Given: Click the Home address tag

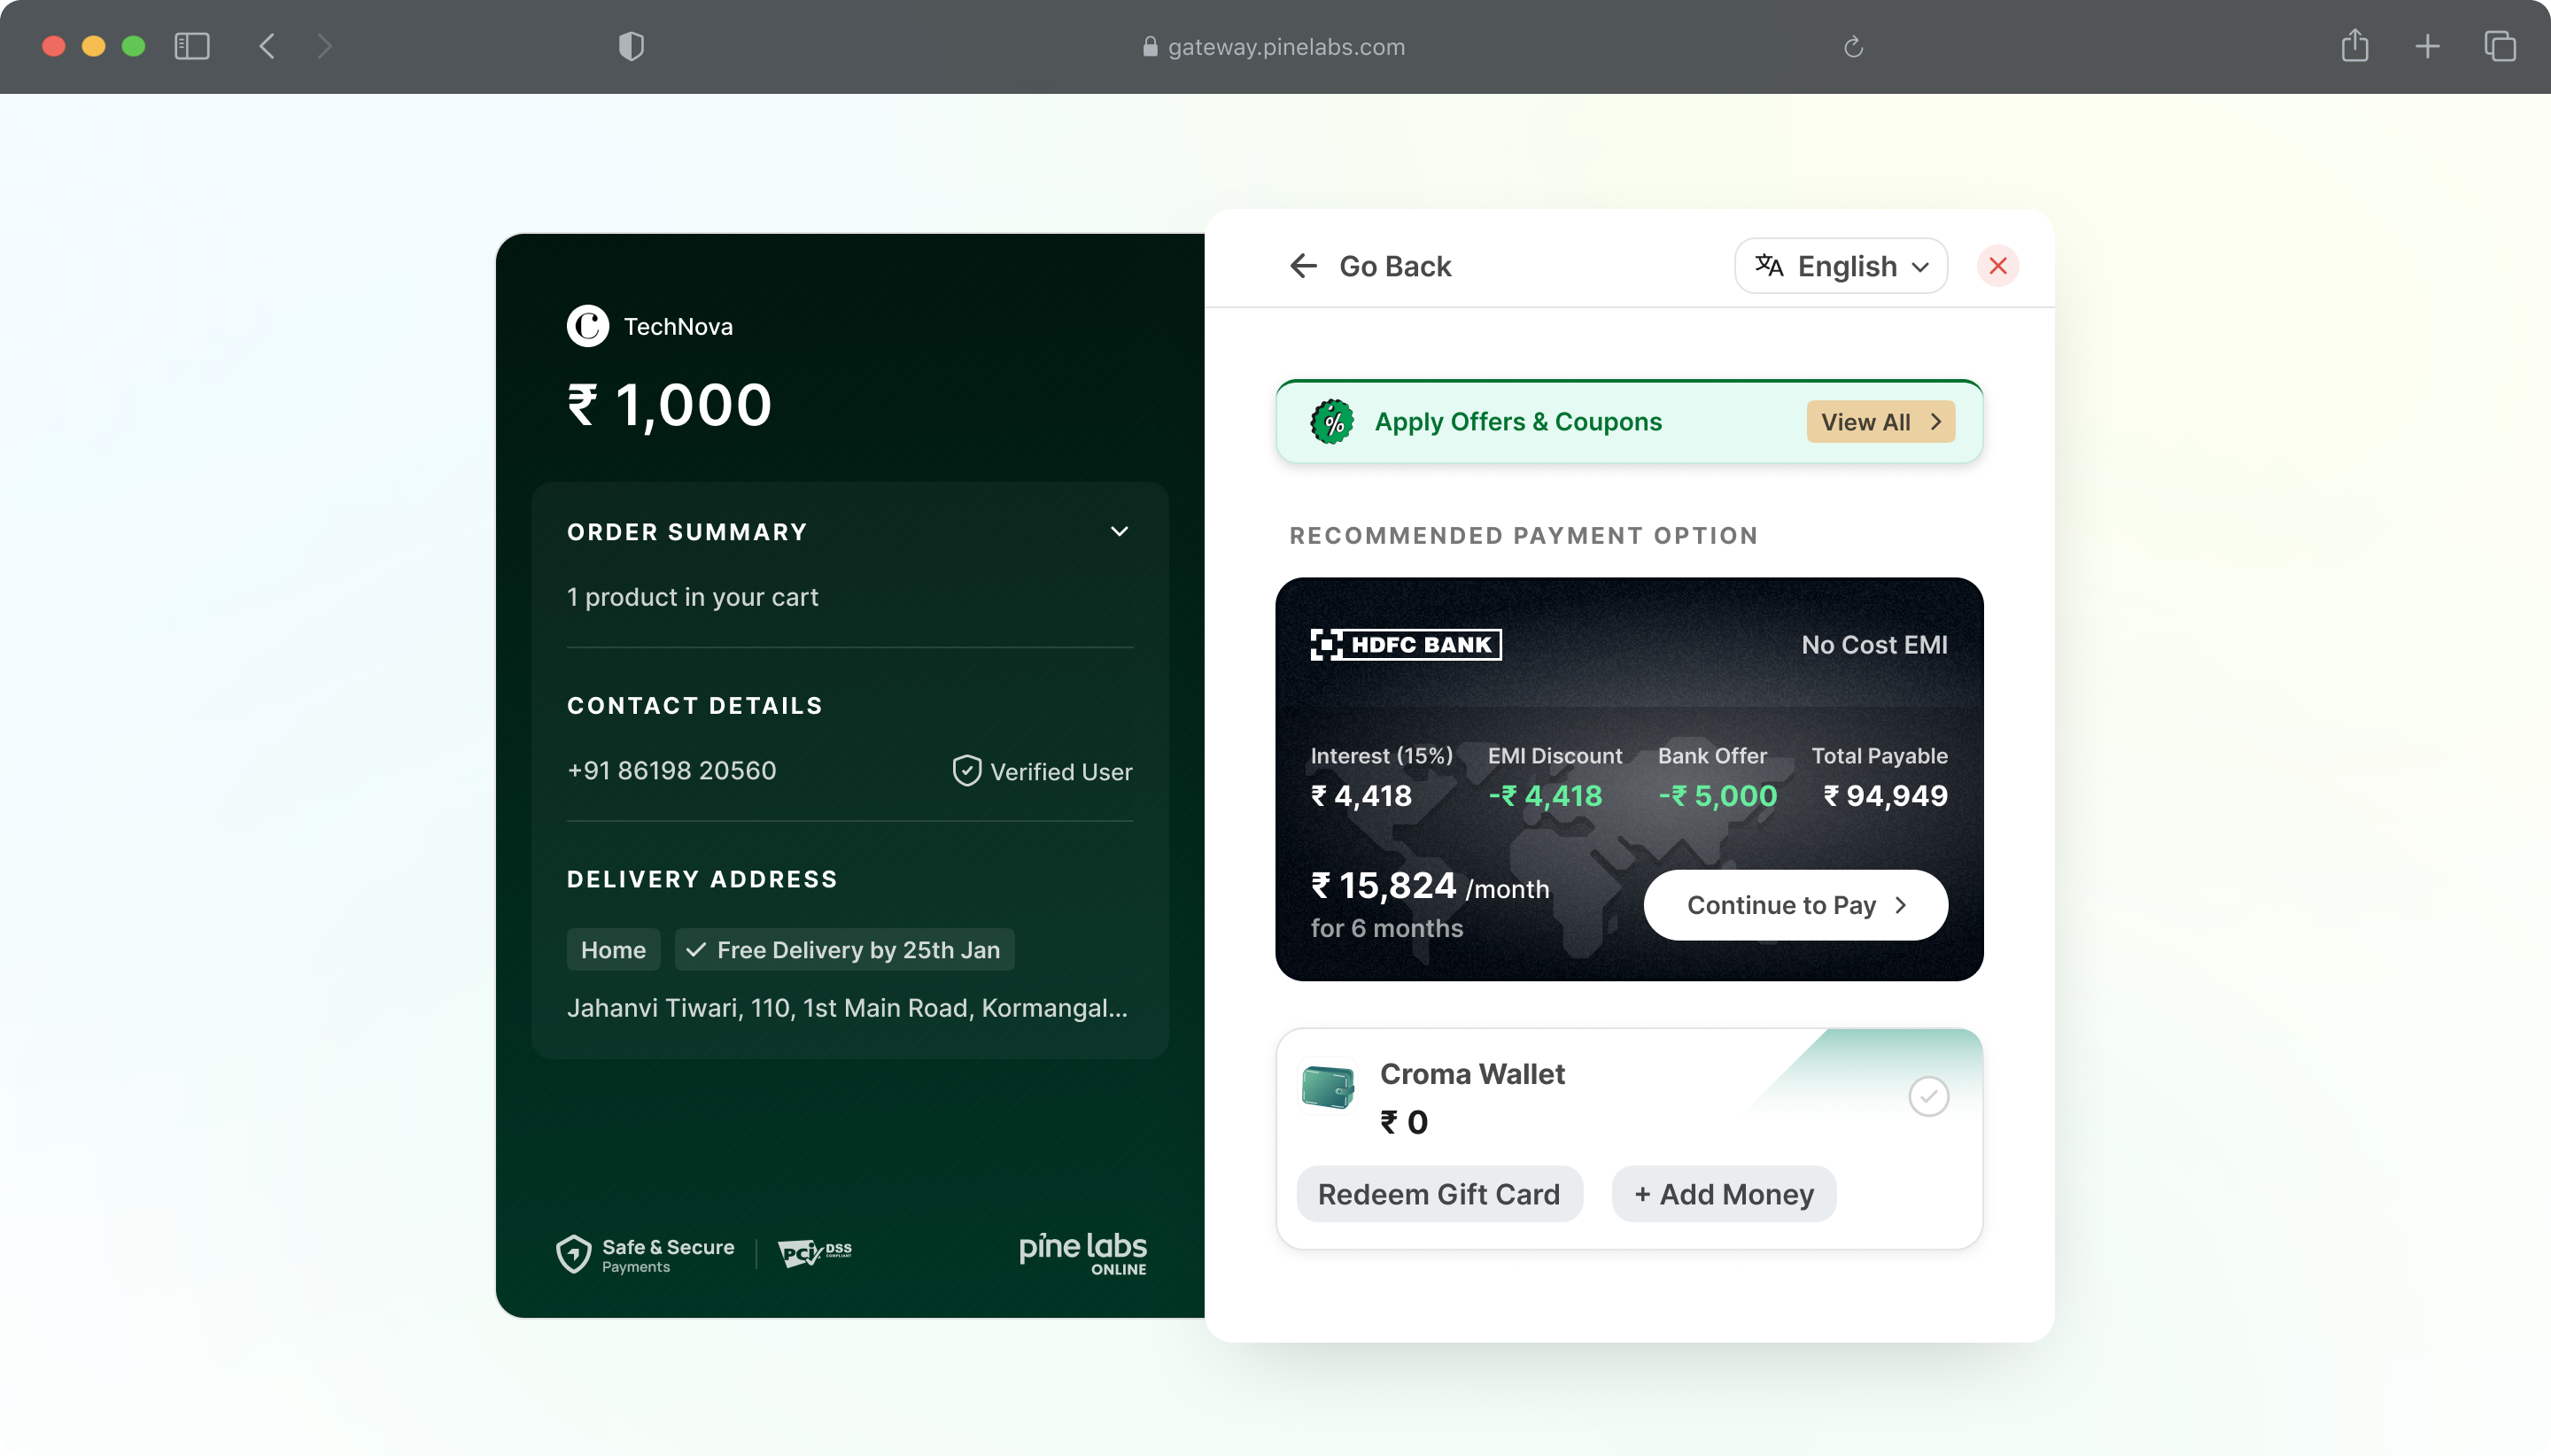Looking at the screenshot, I should tap(613, 950).
